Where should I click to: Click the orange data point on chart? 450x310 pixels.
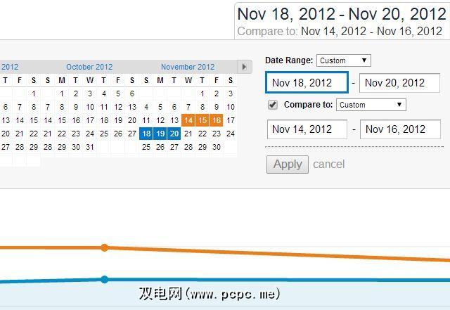tap(105, 247)
